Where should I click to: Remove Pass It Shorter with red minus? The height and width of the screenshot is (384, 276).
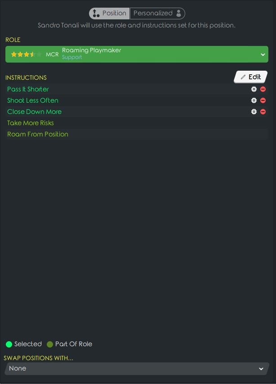tap(263, 89)
